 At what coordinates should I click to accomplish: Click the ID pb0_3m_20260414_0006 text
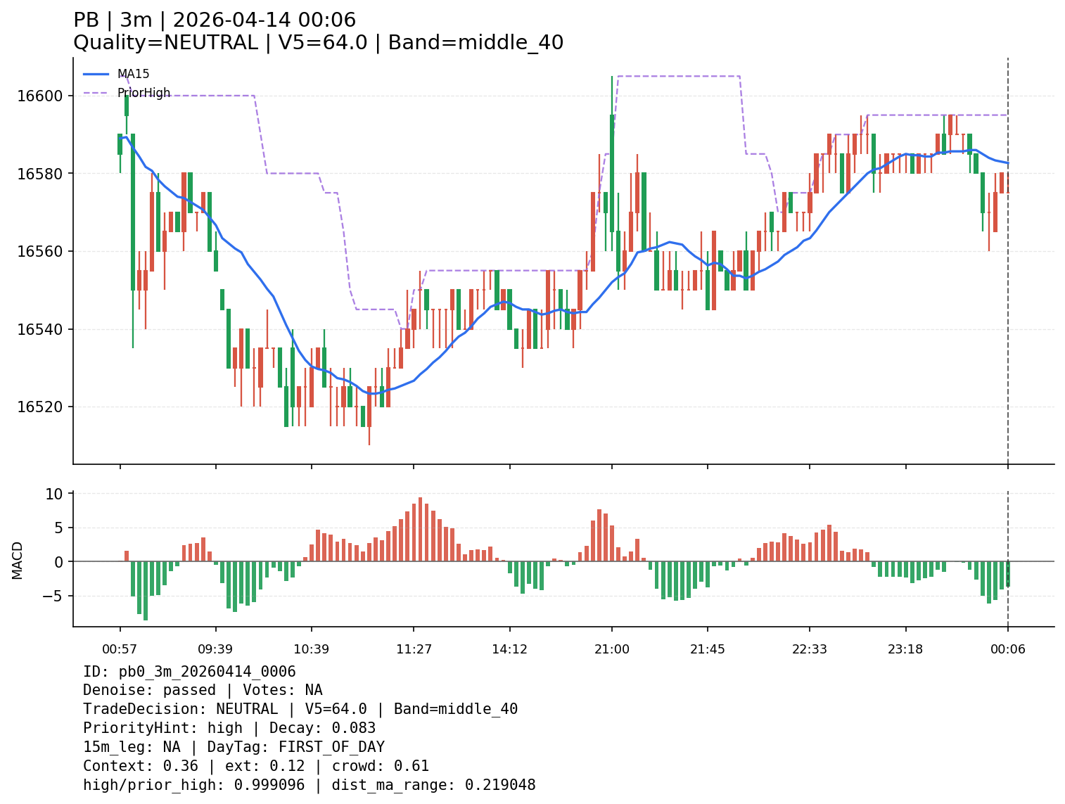[189, 672]
